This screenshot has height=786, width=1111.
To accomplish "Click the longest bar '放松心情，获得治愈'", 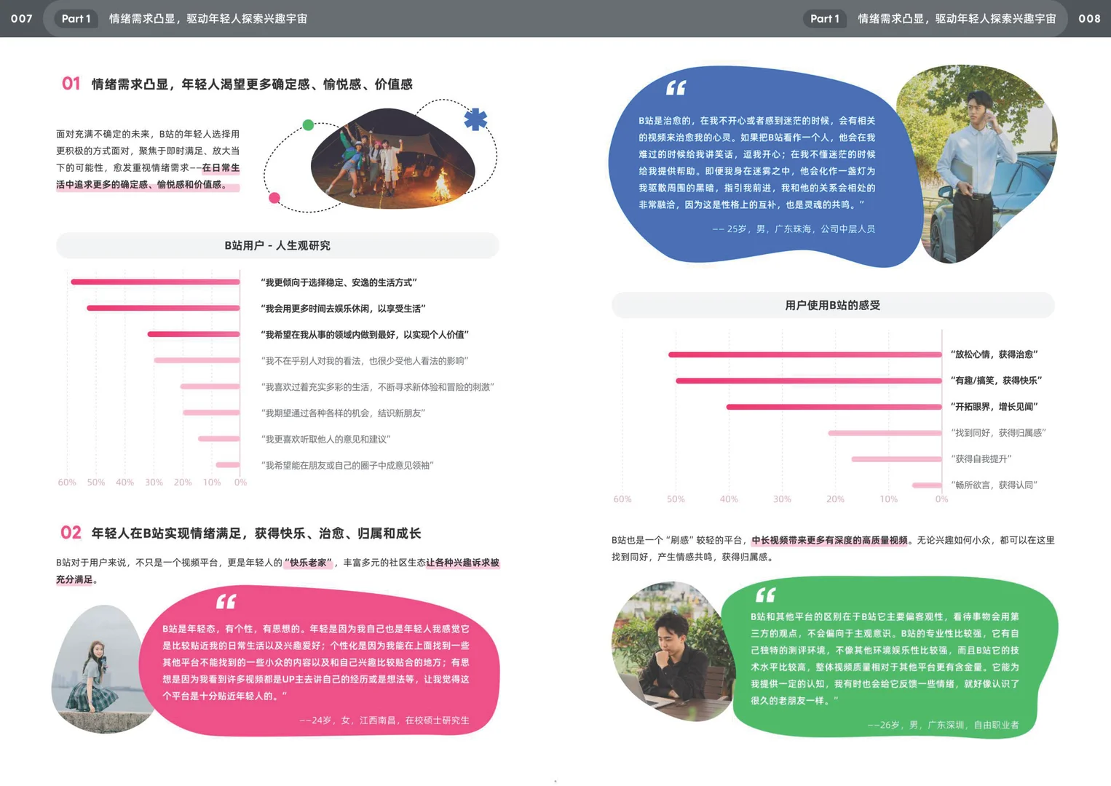I will [x=804, y=354].
